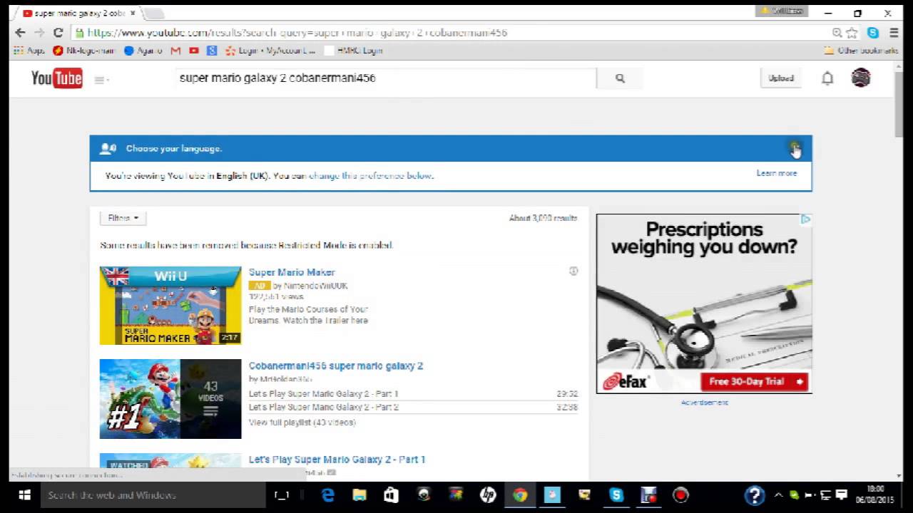Close the language banner

[x=795, y=147]
